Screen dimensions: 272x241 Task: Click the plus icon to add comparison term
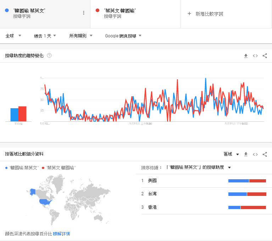[189, 13]
